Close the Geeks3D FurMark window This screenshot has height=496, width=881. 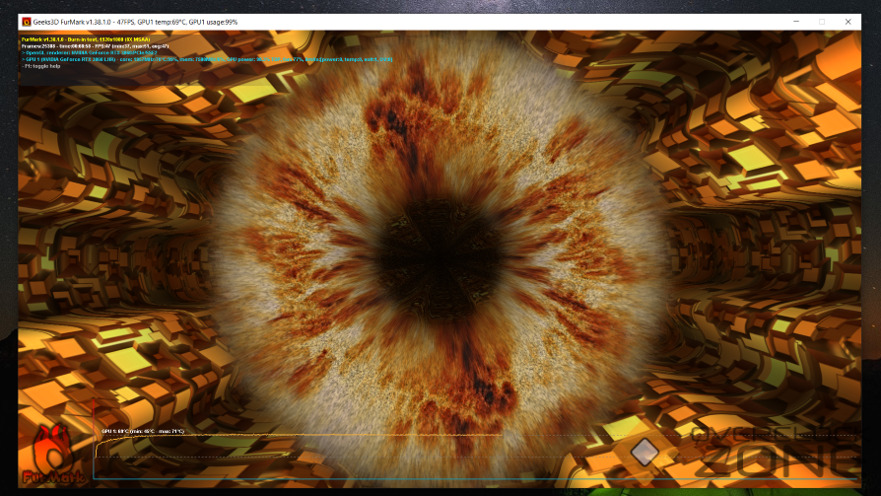pos(847,22)
